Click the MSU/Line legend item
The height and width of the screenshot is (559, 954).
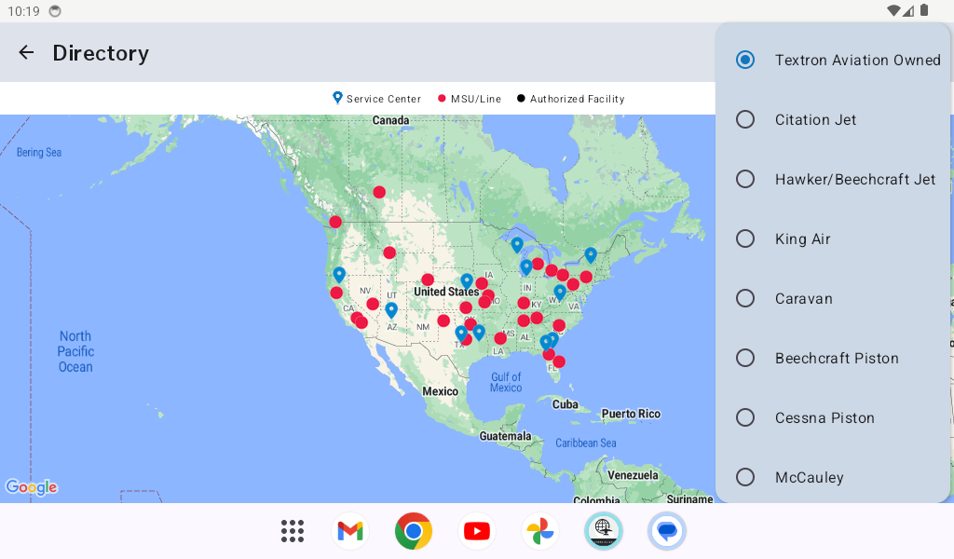coord(470,99)
